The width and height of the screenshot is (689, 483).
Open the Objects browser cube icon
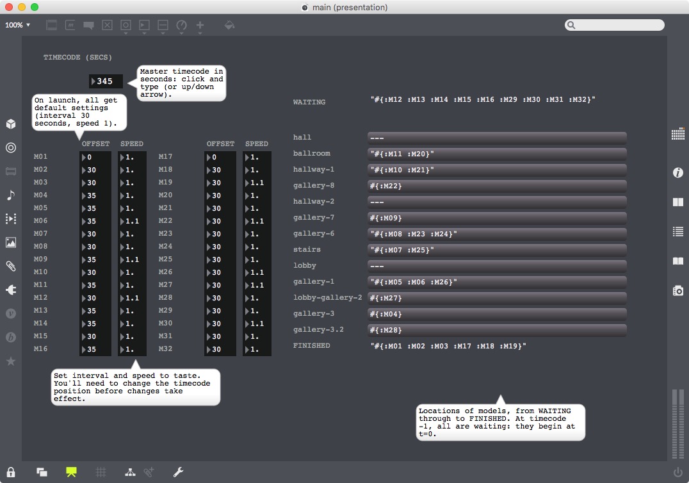(x=11, y=124)
